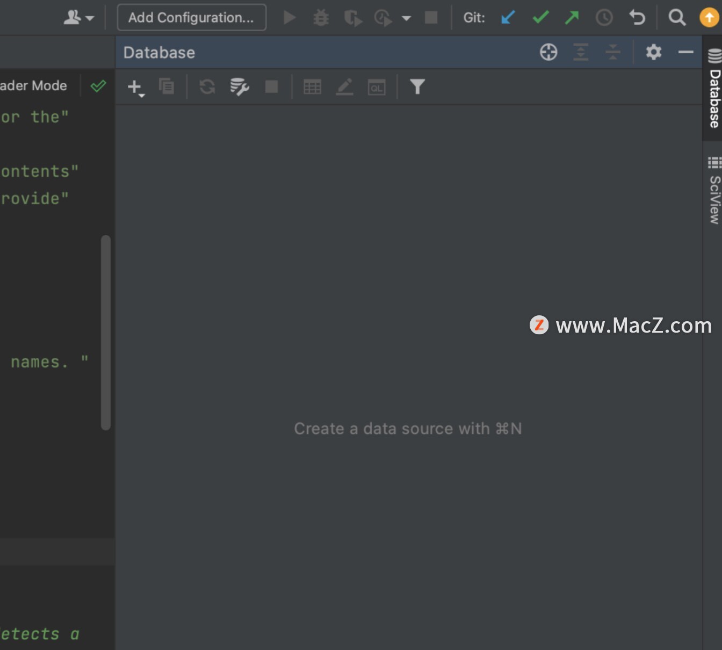This screenshot has height=650, width=722.
Task: Click the Rollback undo arrow icon
Action: [637, 18]
